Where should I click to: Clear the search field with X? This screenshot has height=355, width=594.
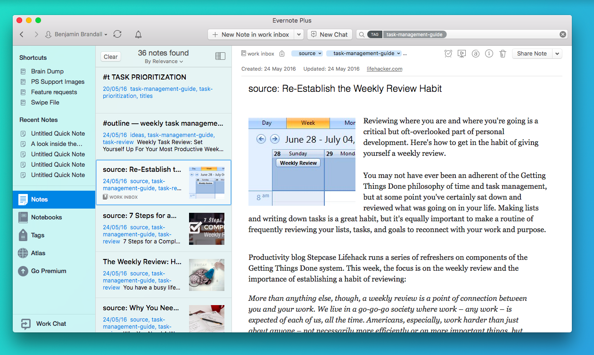pos(562,34)
